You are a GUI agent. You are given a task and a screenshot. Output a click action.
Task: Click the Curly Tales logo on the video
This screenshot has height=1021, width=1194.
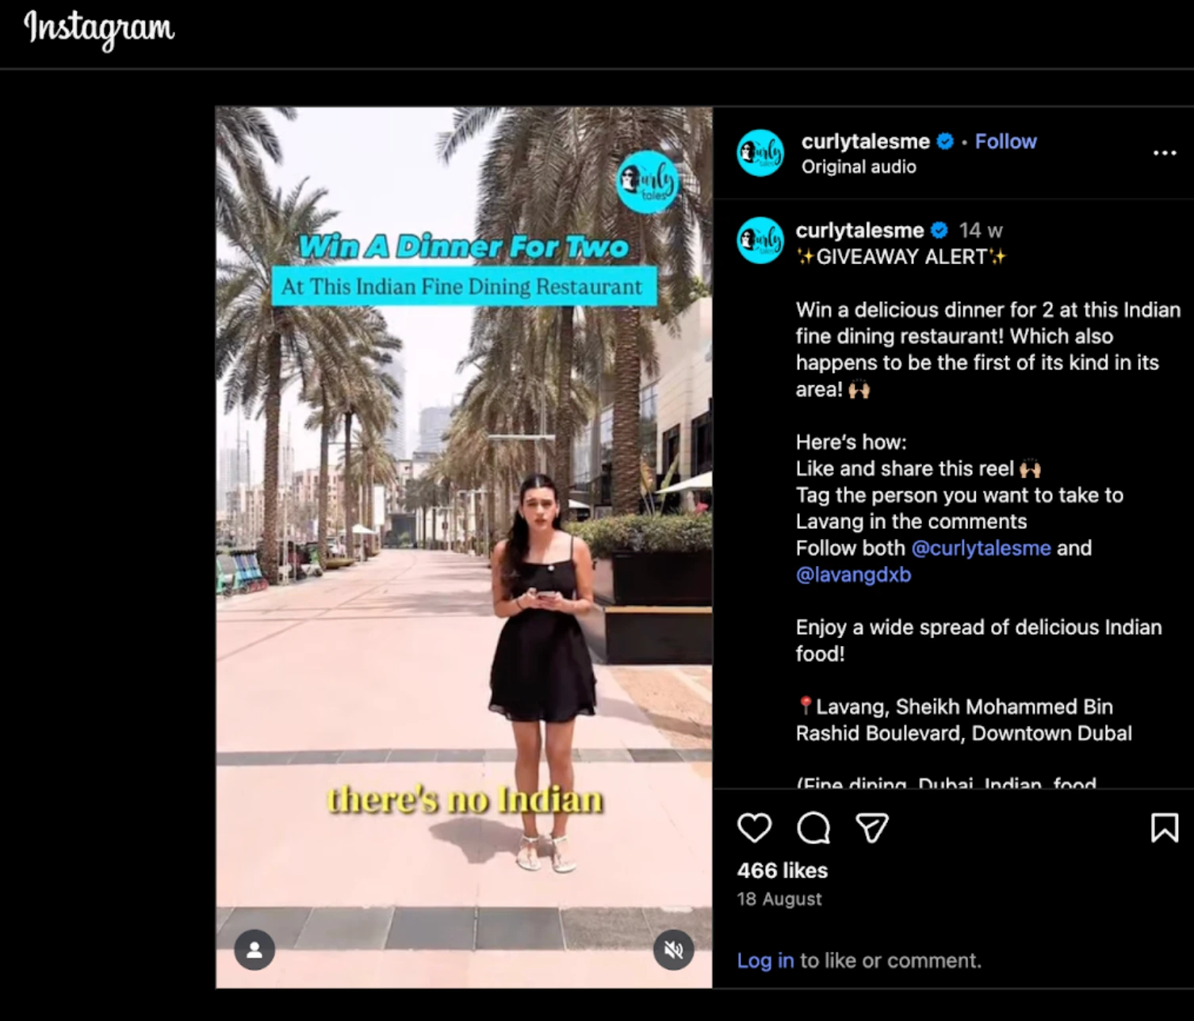pos(648,182)
